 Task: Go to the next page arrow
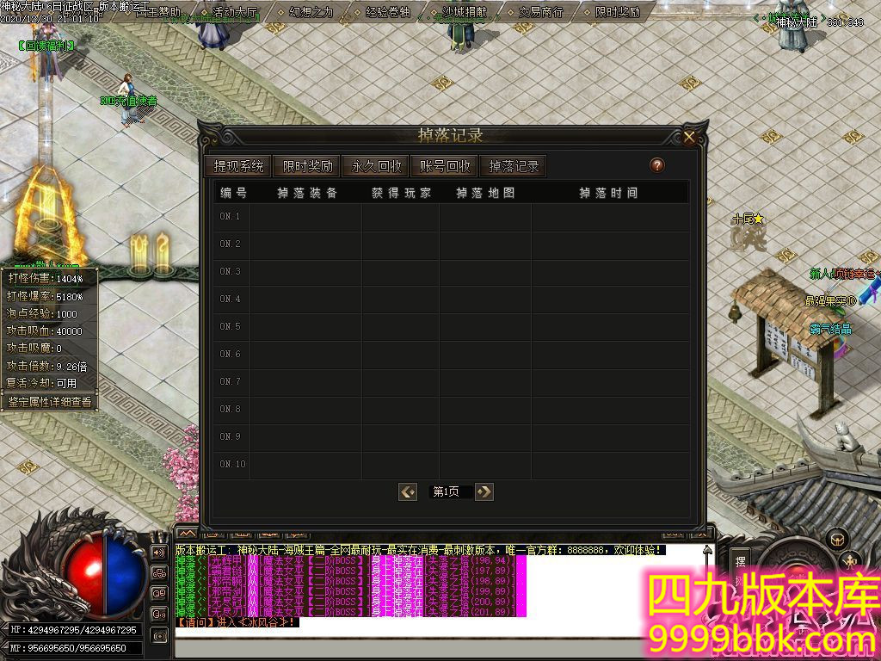[484, 491]
